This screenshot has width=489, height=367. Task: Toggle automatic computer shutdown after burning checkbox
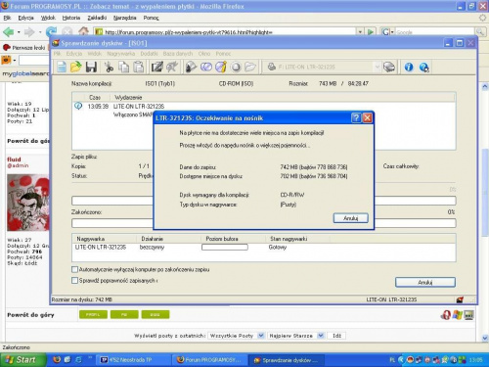pyautogui.click(x=74, y=269)
